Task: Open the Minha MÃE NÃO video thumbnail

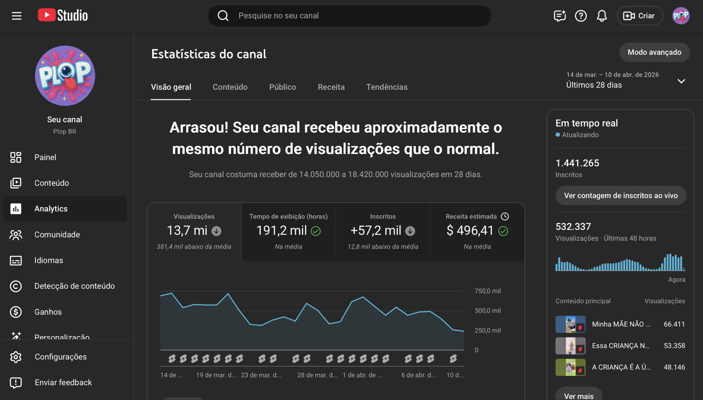Action: 570,324
